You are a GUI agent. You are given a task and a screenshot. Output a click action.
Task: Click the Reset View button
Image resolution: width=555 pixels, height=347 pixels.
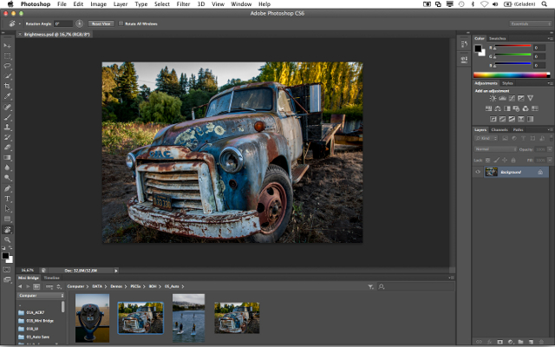(101, 23)
